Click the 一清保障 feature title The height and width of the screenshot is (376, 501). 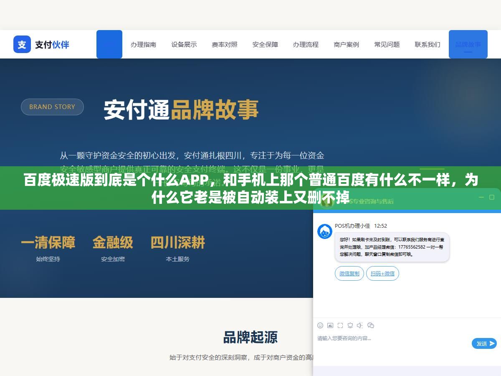pos(48,242)
